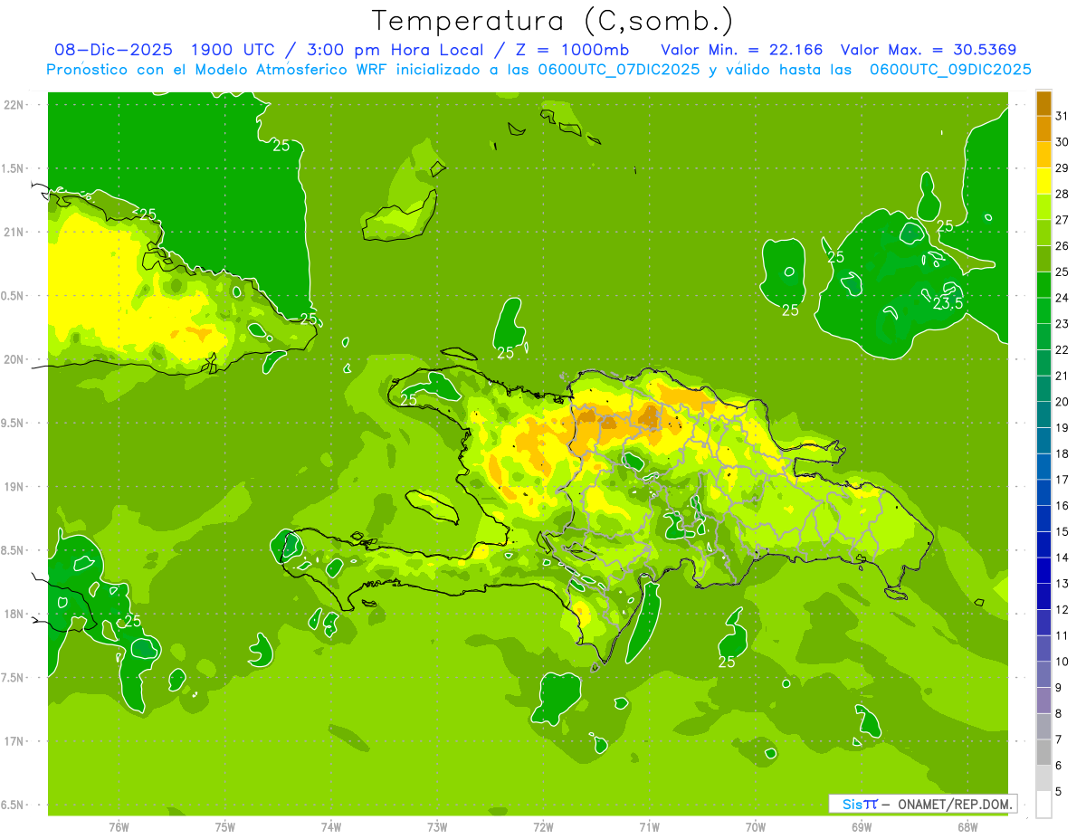Click the "74W" longitude axis label
The image size is (1086, 839).
point(331,827)
